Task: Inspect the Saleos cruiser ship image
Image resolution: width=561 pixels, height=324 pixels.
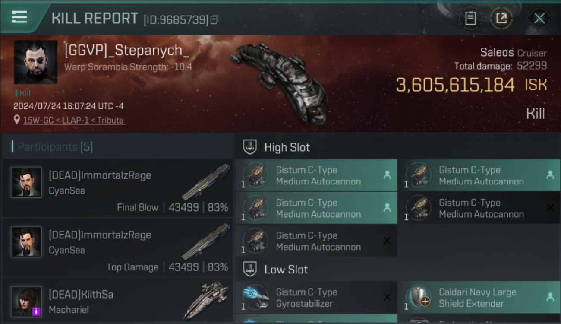Action: [278, 82]
